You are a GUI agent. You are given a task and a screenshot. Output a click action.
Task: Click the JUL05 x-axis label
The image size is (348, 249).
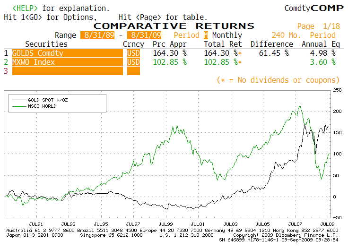[x=262, y=224]
